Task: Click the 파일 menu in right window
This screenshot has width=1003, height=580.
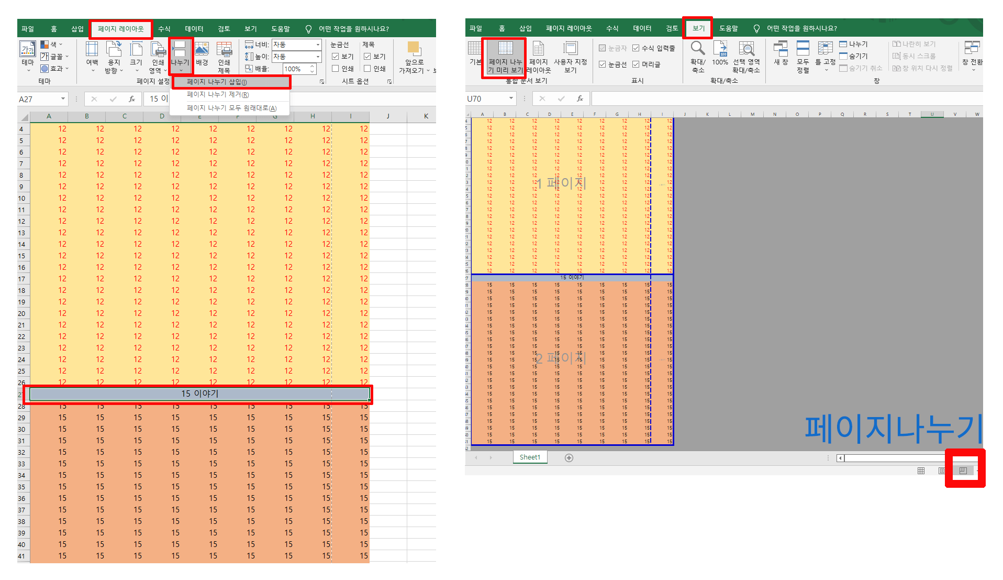Action: click(x=475, y=28)
